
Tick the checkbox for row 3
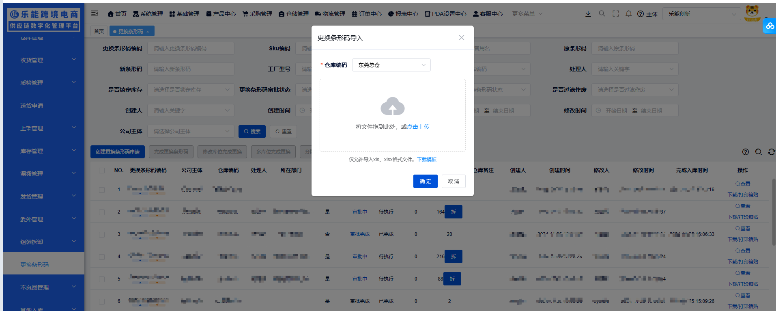point(102,234)
